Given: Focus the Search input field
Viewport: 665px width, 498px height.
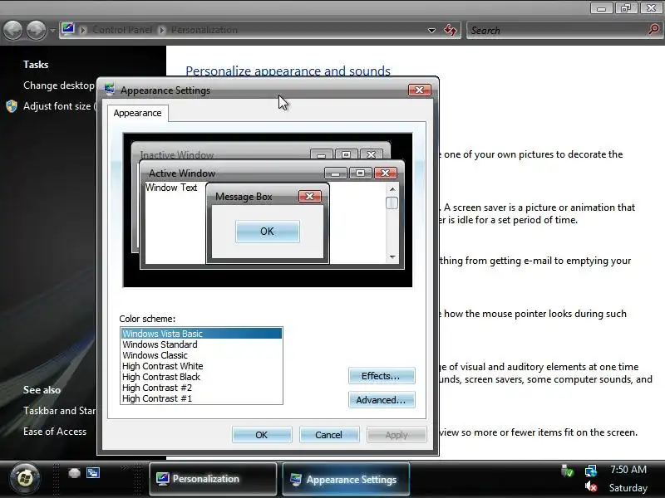Looking at the screenshot, I should [558, 30].
